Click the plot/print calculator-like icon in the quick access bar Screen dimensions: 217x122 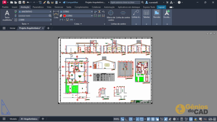(x=57, y=2)
